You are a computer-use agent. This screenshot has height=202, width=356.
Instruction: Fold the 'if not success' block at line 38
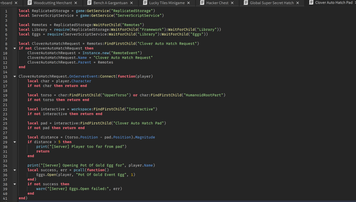coord(15,184)
